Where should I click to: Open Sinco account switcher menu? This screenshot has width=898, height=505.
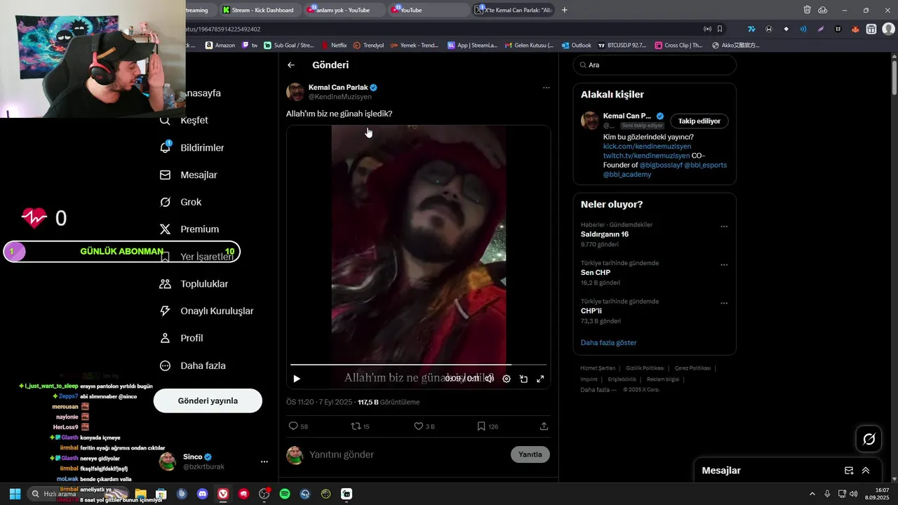point(264,462)
